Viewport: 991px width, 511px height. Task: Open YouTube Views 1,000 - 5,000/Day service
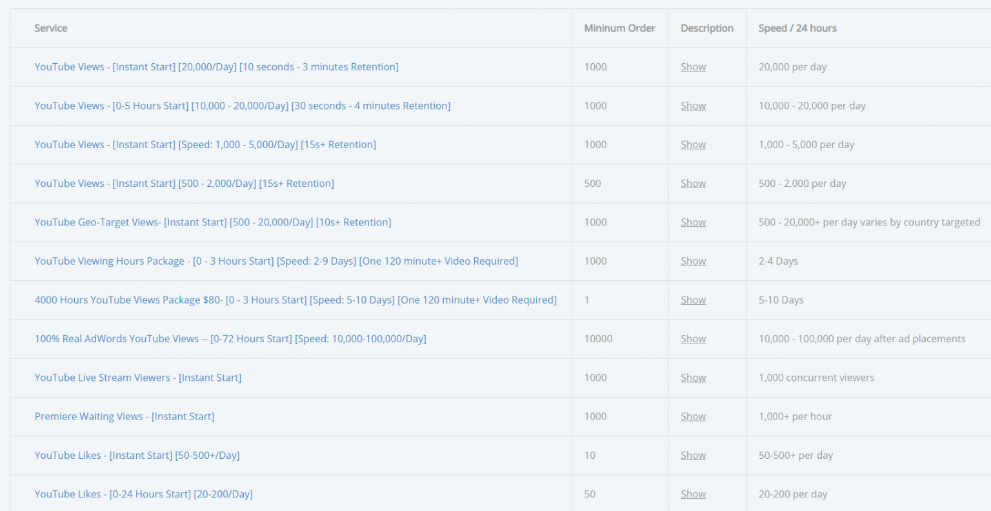pyautogui.click(x=205, y=144)
